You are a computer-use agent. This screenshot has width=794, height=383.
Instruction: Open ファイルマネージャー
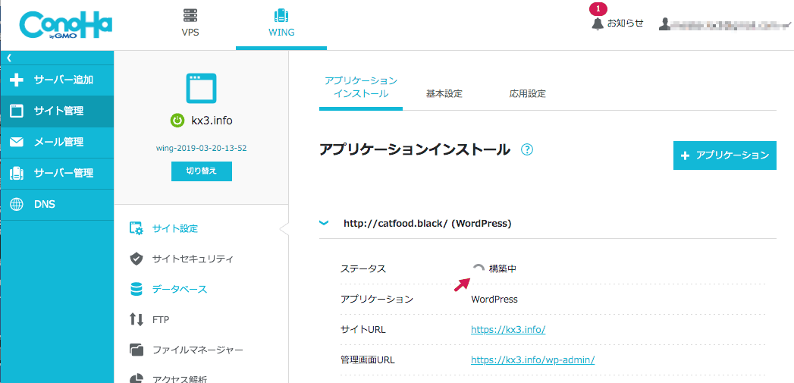pyautogui.click(x=187, y=350)
